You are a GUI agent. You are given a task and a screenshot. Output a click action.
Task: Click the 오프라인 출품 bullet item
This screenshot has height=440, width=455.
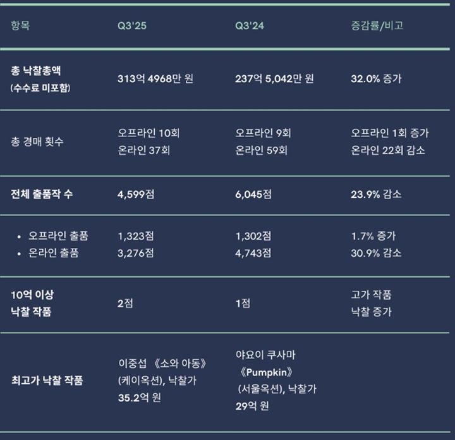pyautogui.click(x=58, y=236)
